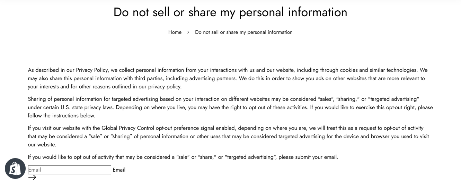Submit email with the arrow icon
Viewport: 461px width, 183px height.
tap(32, 177)
